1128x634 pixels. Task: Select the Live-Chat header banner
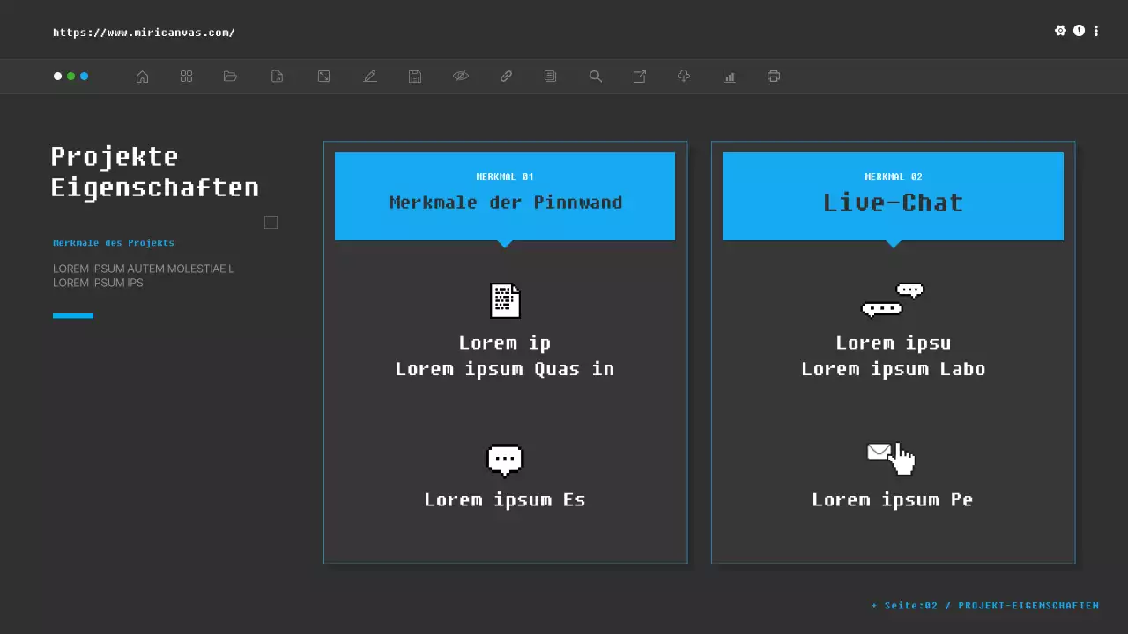(893, 196)
